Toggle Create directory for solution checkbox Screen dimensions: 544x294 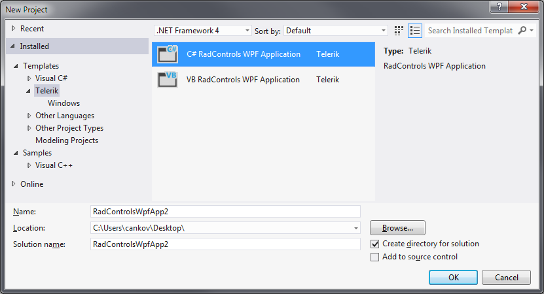coord(374,244)
